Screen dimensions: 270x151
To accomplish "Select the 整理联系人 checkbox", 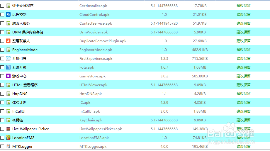I will coord(2,41).
